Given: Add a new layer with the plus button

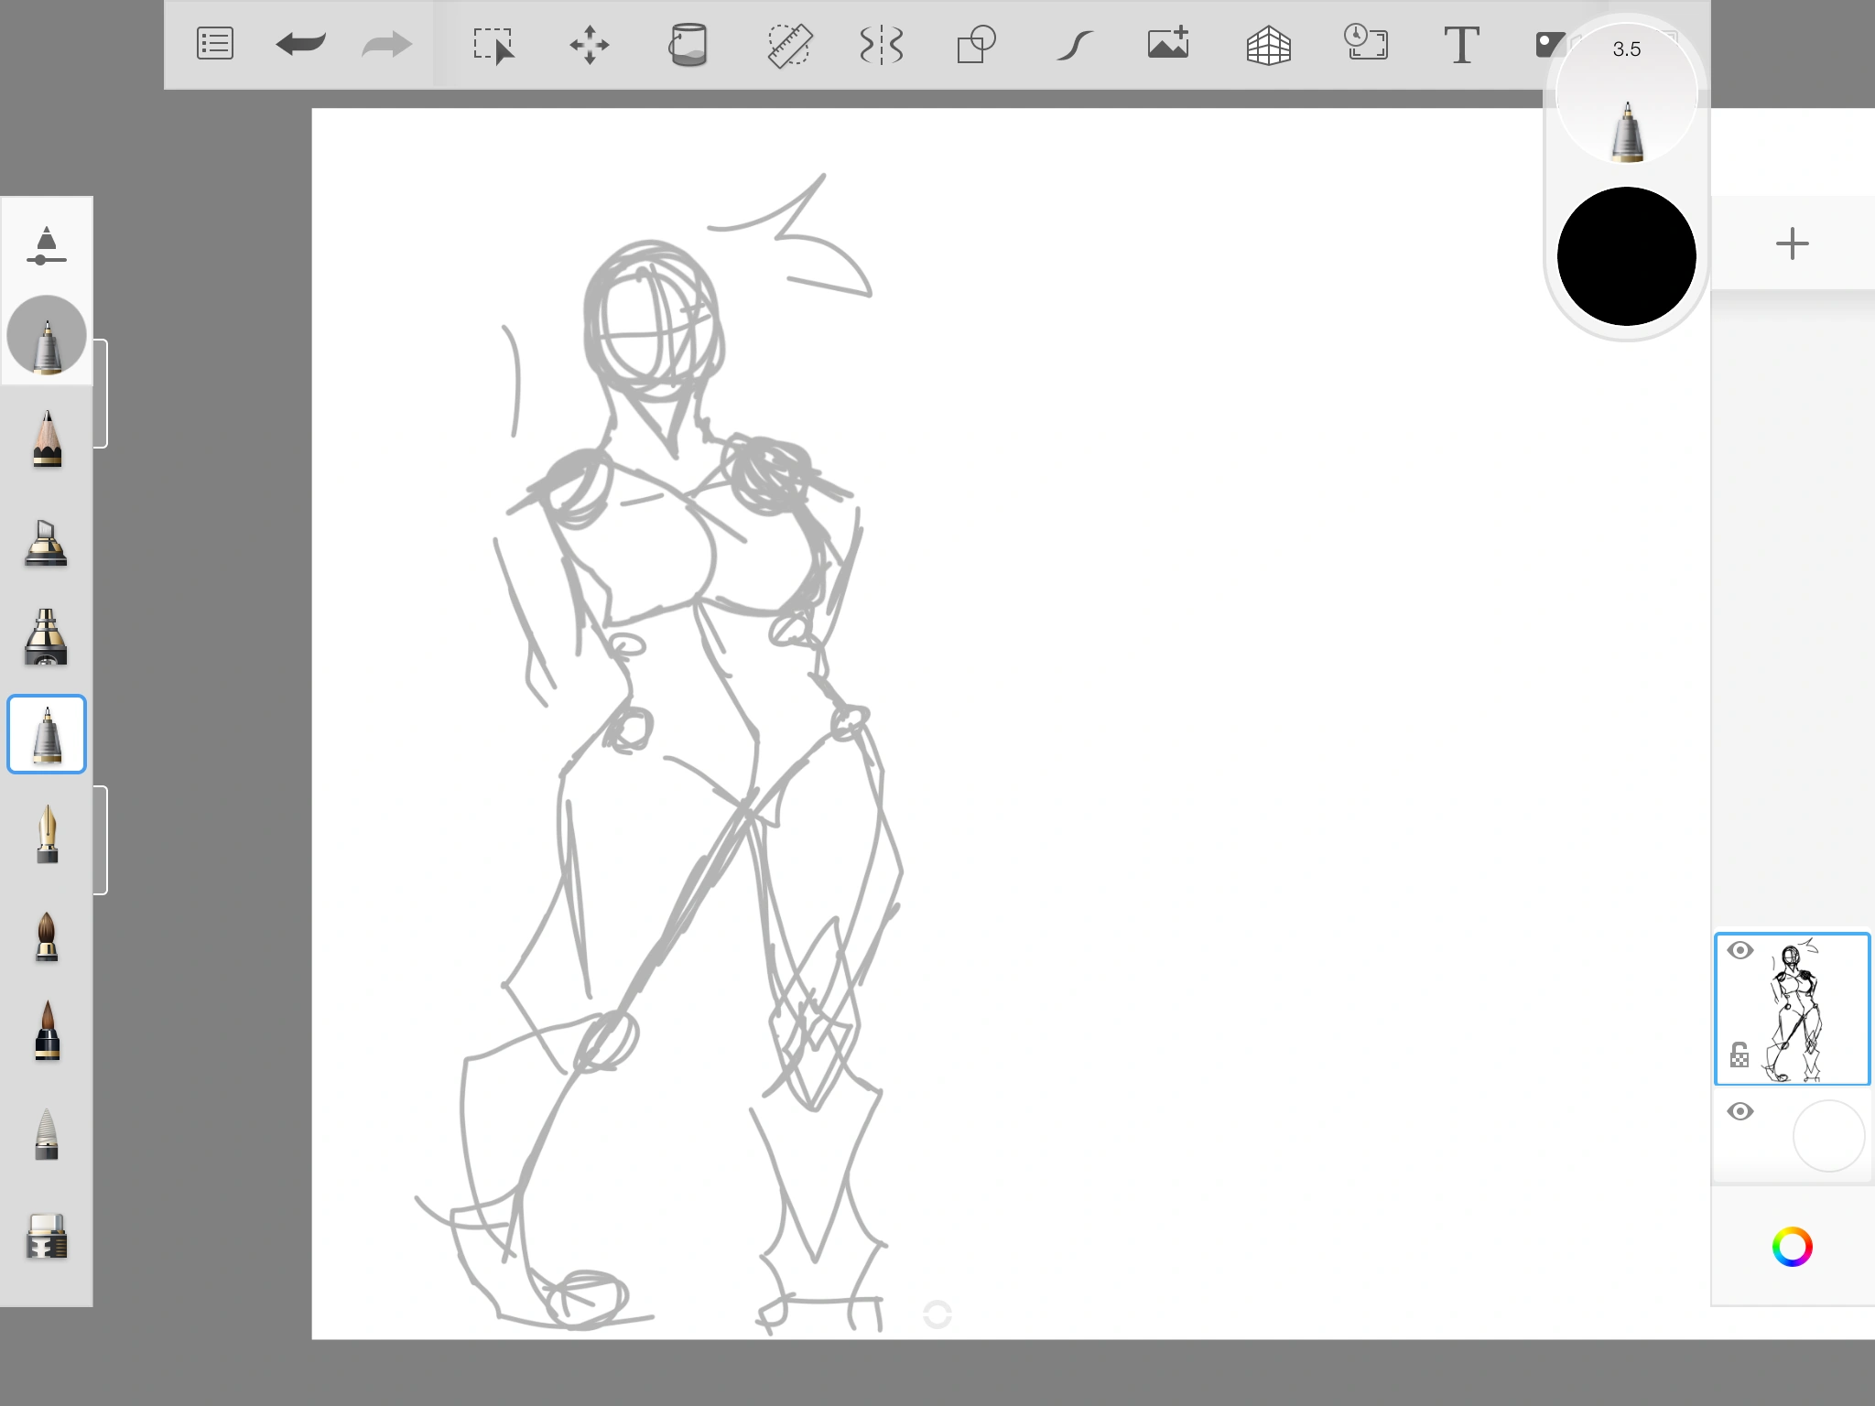Looking at the screenshot, I should pos(1792,242).
